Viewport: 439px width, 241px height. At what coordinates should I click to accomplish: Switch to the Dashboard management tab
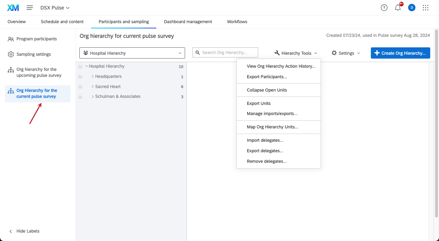pyautogui.click(x=188, y=21)
